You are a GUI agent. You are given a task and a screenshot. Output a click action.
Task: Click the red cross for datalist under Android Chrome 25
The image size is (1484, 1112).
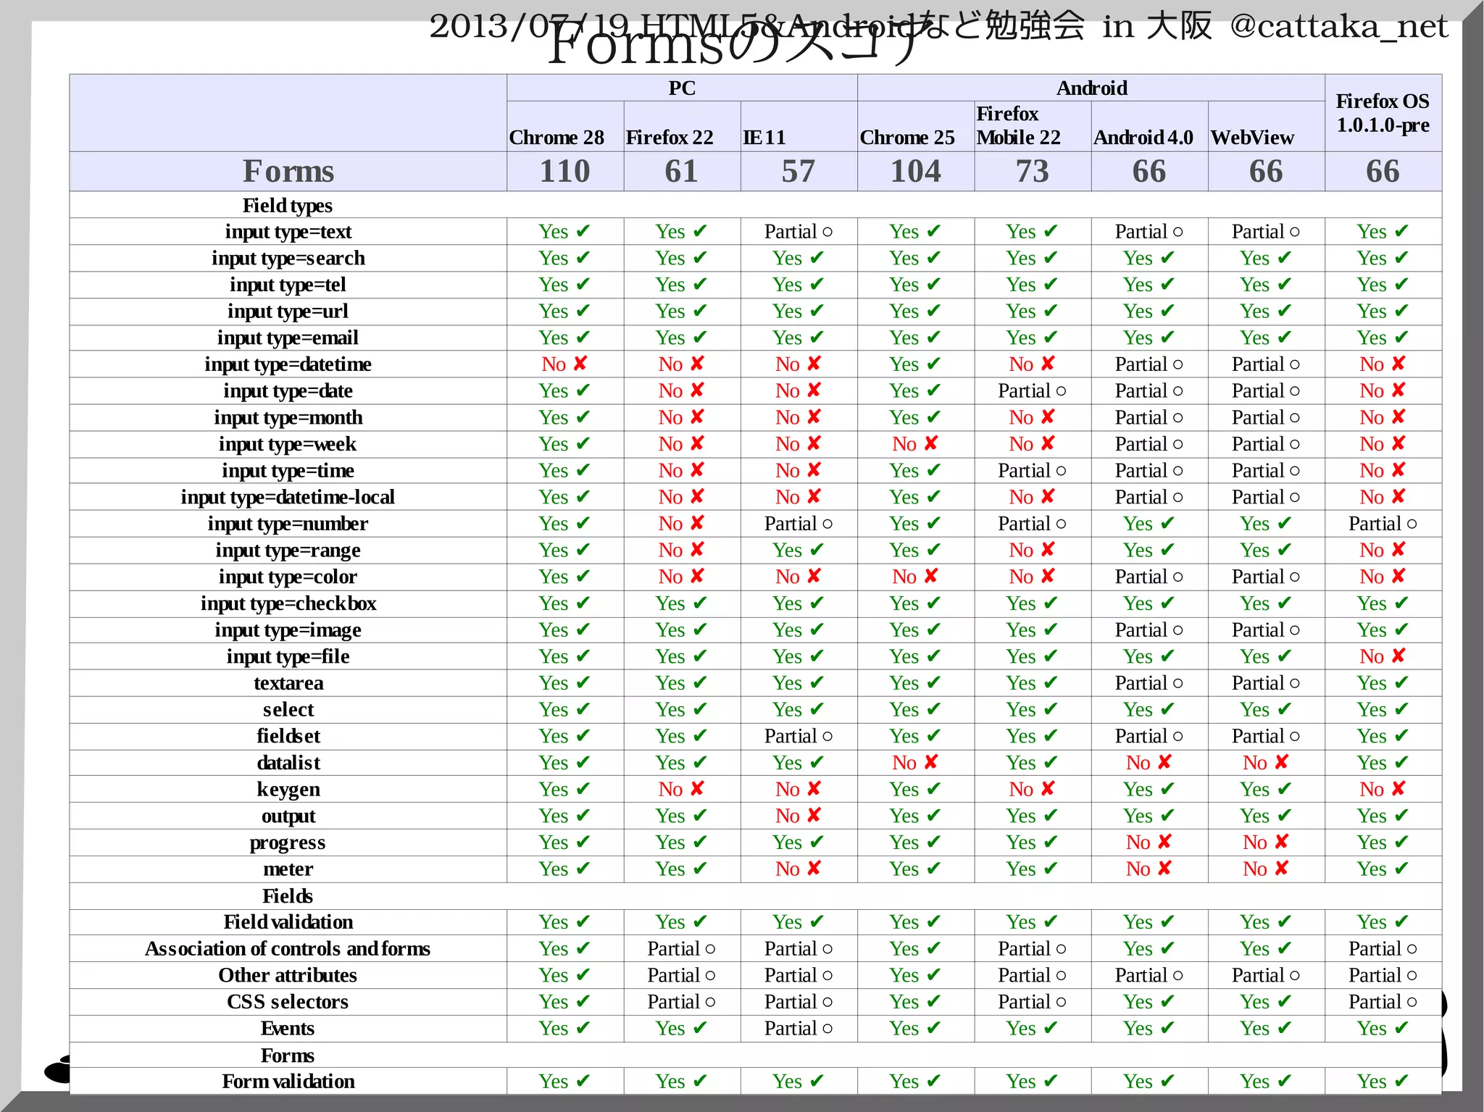(x=931, y=762)
